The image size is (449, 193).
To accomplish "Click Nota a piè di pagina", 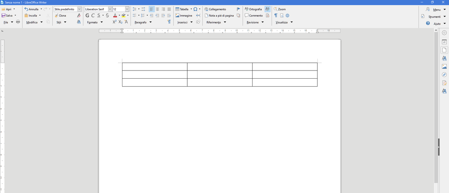I will tap(219, 15).
